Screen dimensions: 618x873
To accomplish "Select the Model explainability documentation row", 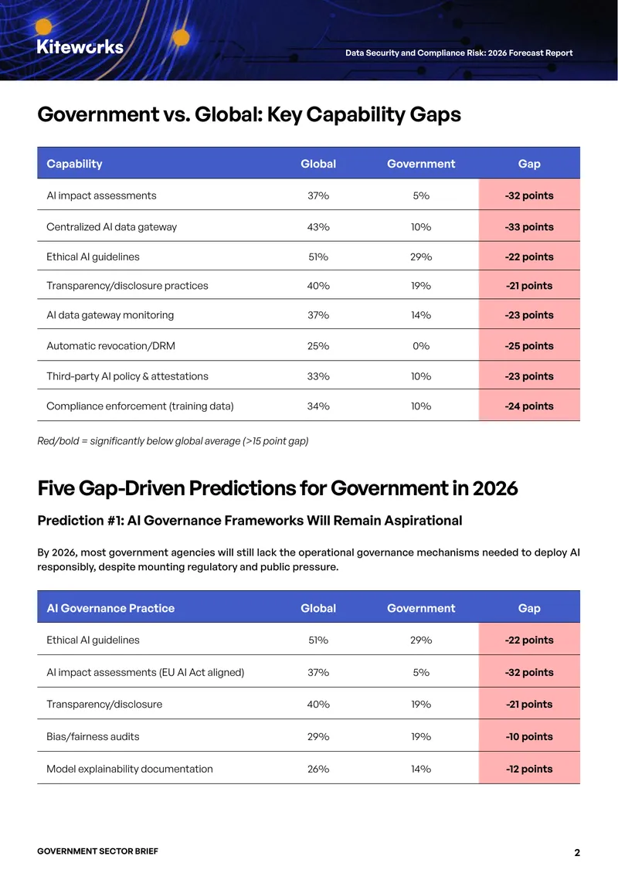I will coord(308,769).
